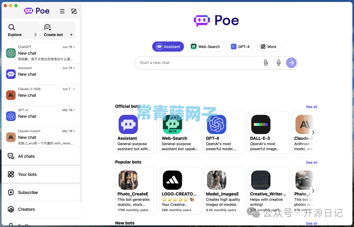Image resolution: width=354 pixels, height=227 pixels.
Task: Activate voice input with the microphone icon
Action: [279, 63]
